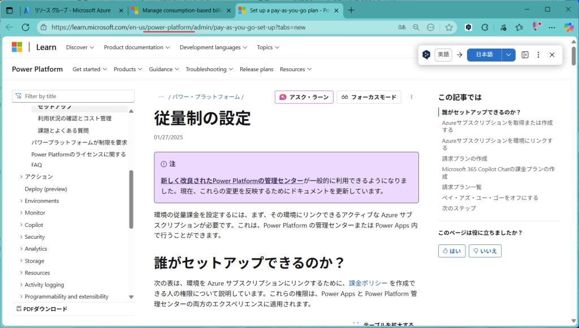Open the Resources menu in Power Platform nav
The height and width of the screenshot is (328, 579).
(x=296, y=69)
